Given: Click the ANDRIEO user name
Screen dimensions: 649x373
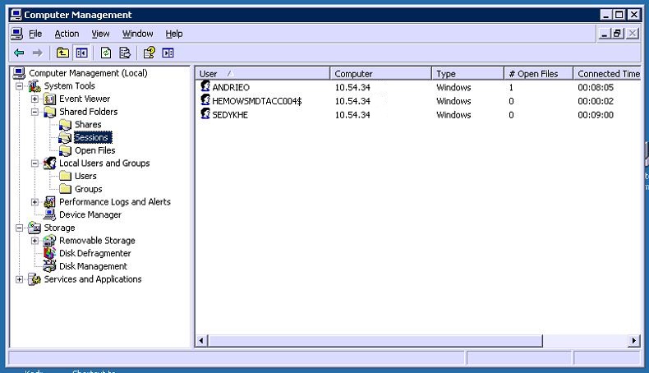Looking at the screenshot, I should tap(231, 87).
